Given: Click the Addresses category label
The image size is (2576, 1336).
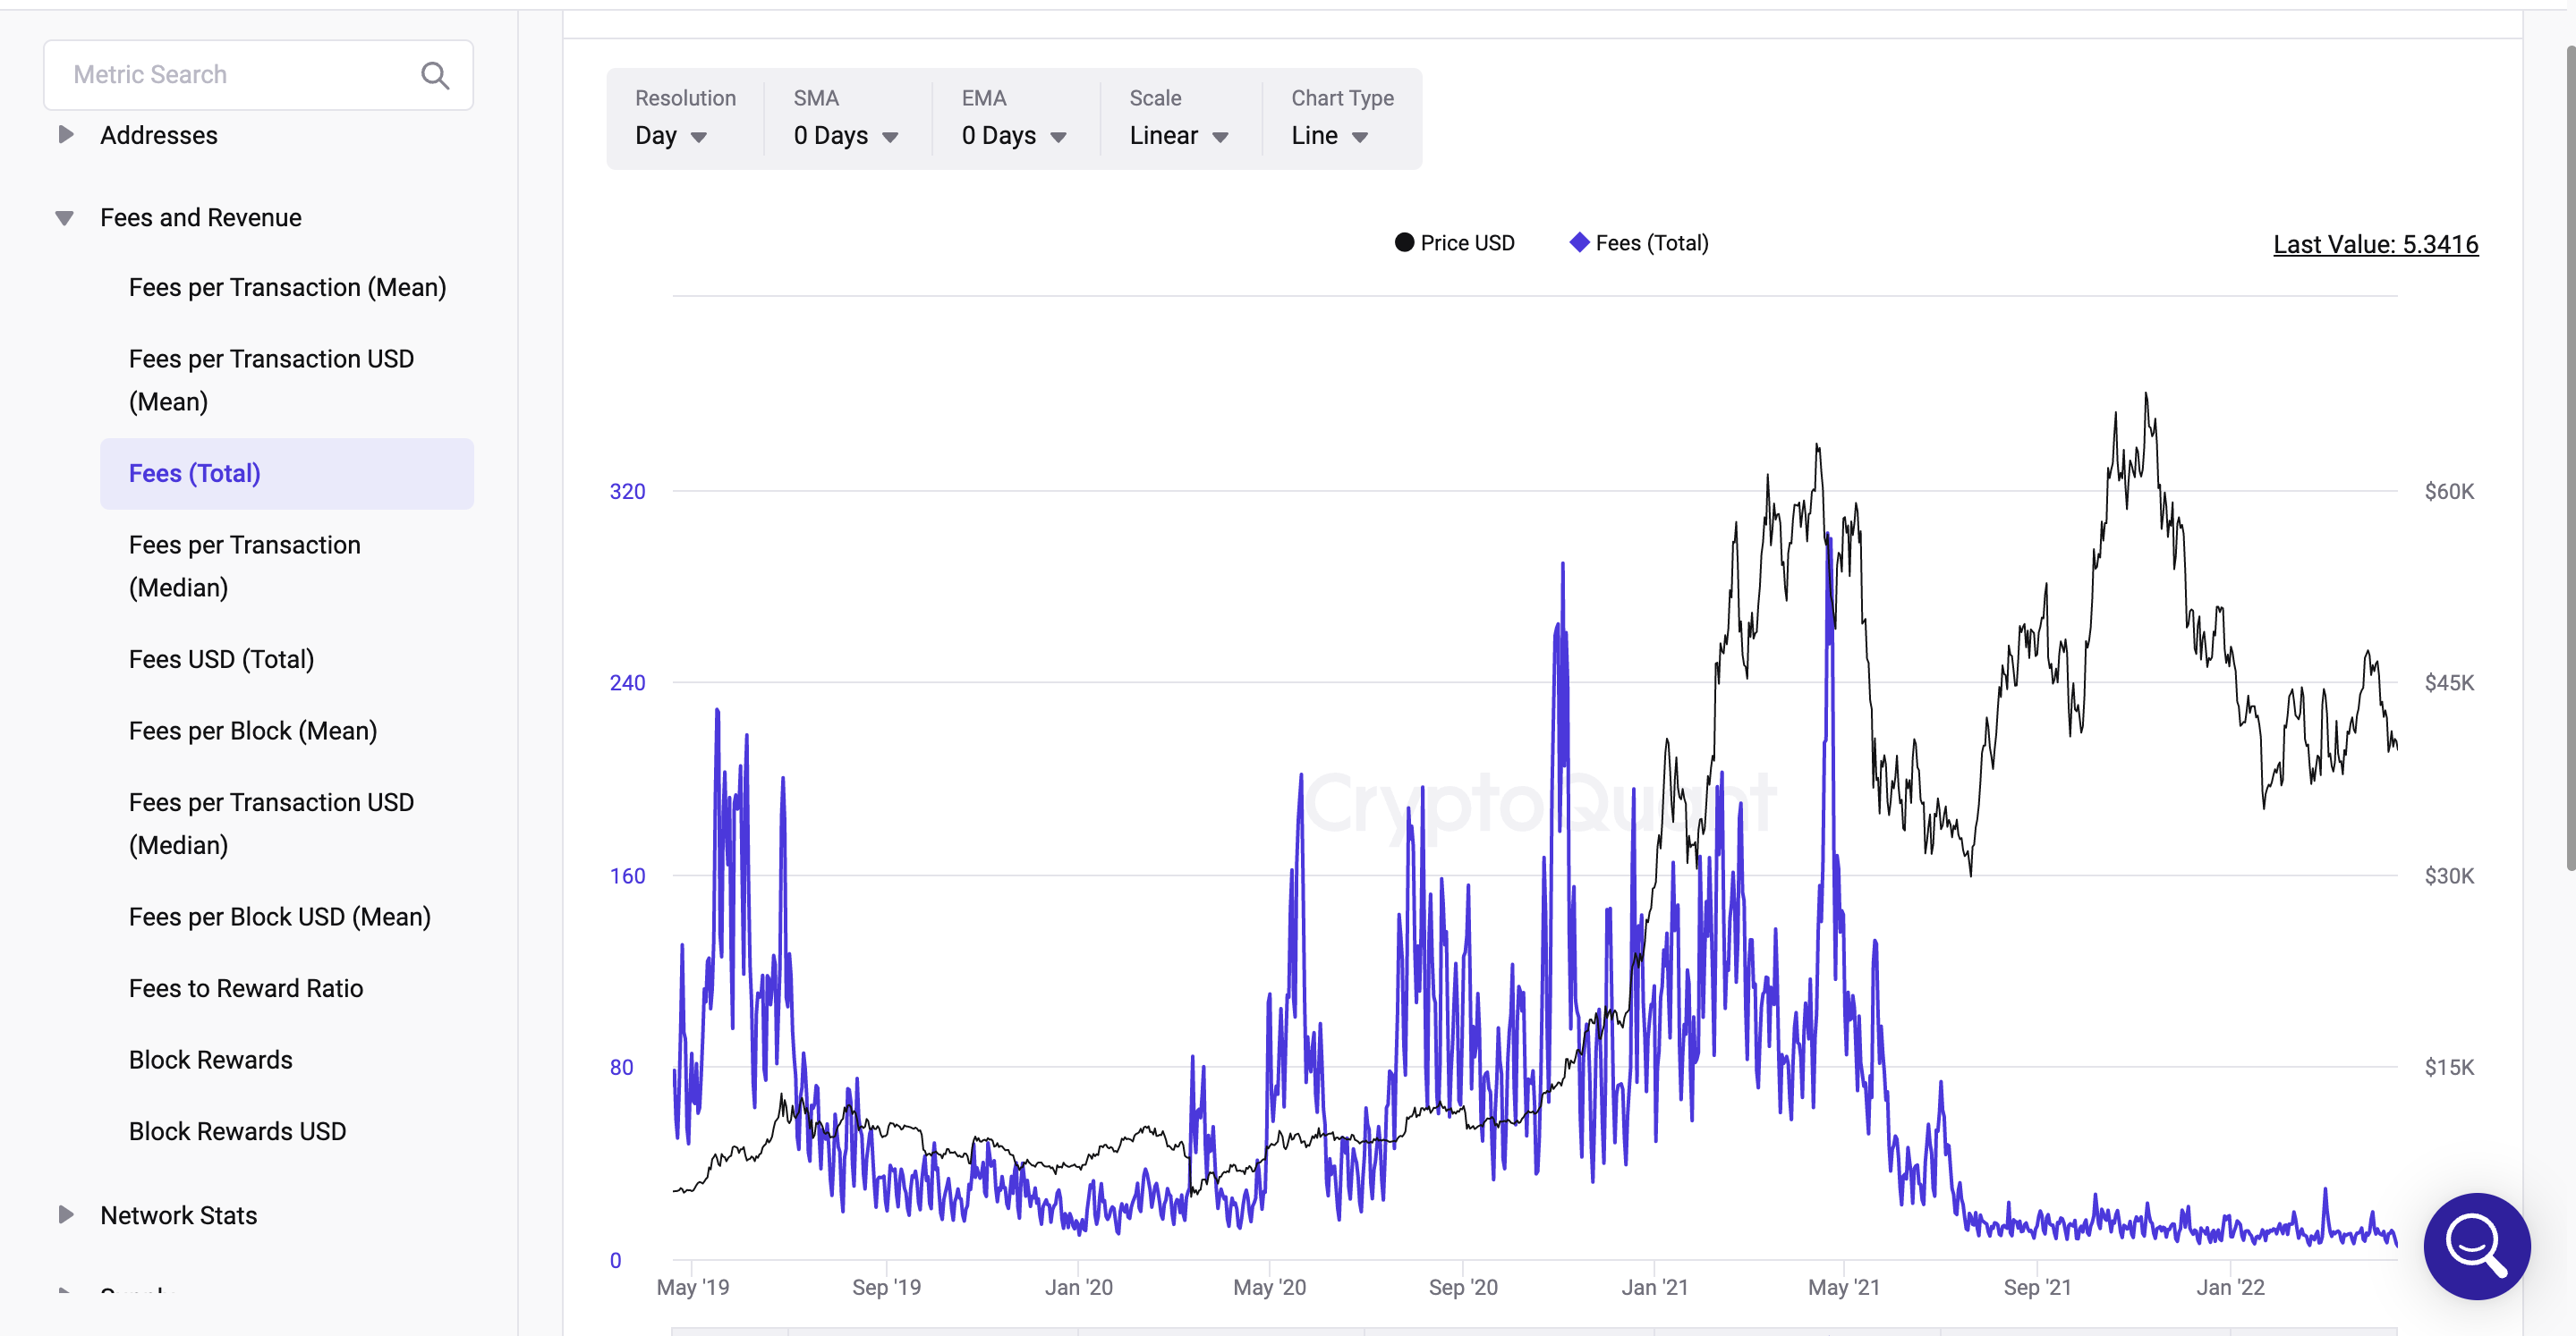Looking at the screenshot, I should pos(159,135).
